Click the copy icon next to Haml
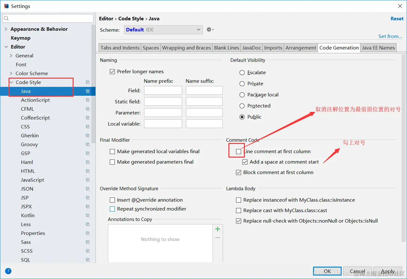 88,162
